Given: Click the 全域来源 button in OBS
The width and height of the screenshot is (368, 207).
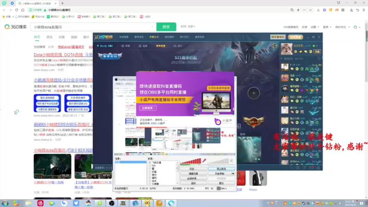Looking at the screenshot, I should (x=193, y=178).
